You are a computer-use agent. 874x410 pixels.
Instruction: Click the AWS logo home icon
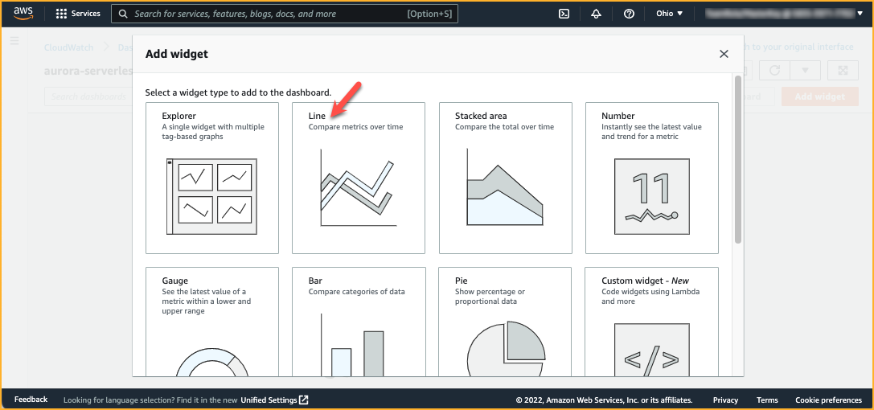(x=23, y=13)
